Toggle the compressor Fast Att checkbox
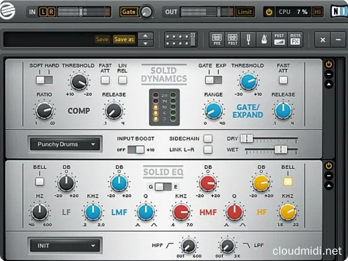348x261 pixels. tap(105, 80)
